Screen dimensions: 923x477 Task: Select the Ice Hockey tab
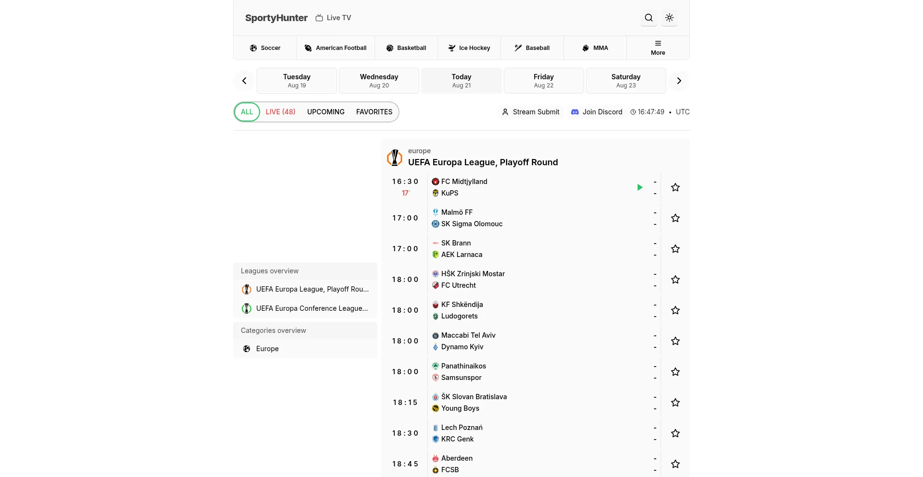[x=469, y=48]
